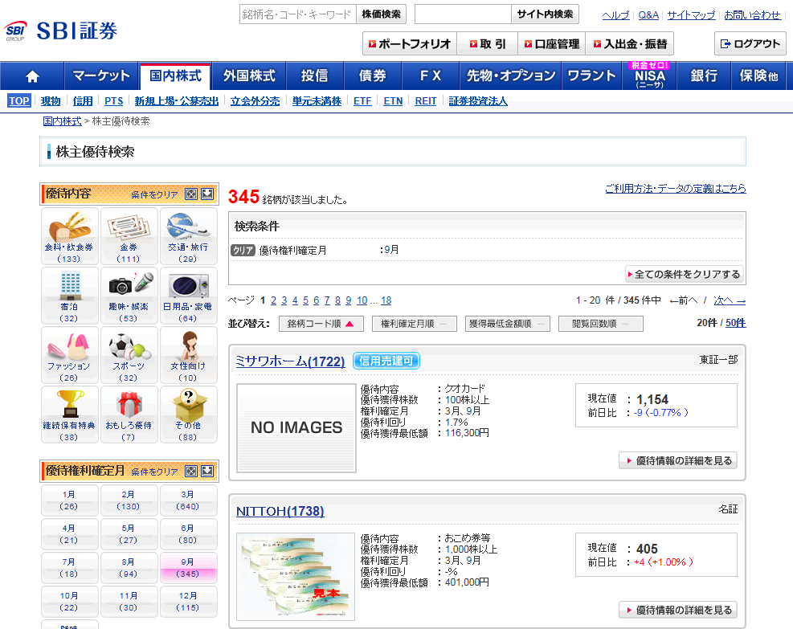This screenshot has width=793, height=629.
Task: Toggle the 8月 rights month filter
Action: click(x=129, y=568)
